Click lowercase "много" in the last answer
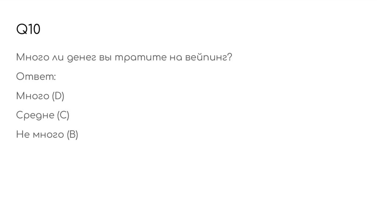 (x=48, y=135)
